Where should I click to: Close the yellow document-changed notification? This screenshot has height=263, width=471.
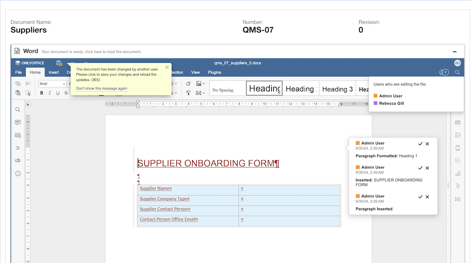click(x=167, y=67)
